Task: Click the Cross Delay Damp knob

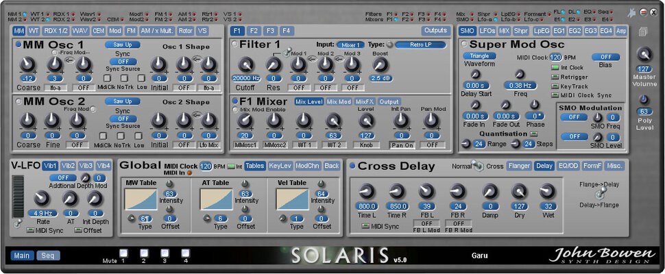Action: tap(490, 191)
